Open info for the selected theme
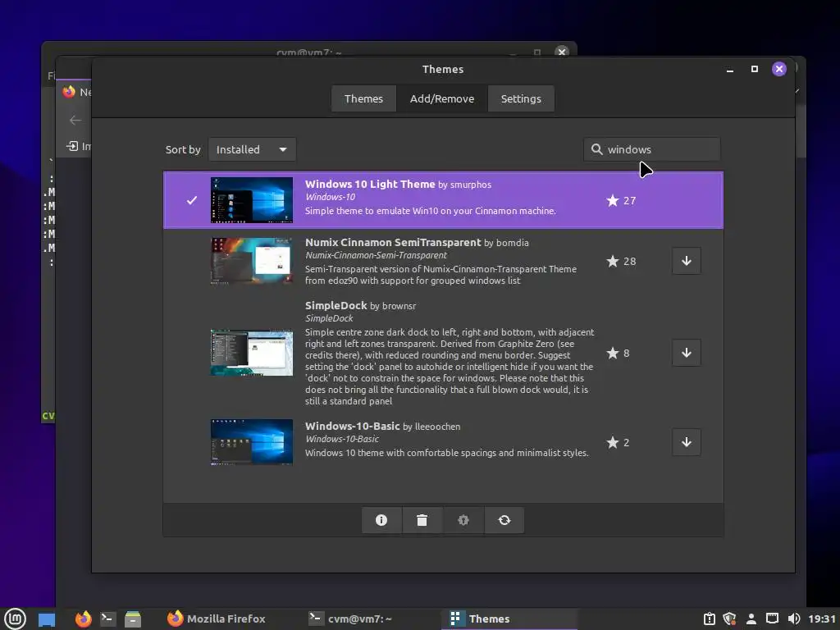This screenshot has width=840, height=630. point(381,519)
